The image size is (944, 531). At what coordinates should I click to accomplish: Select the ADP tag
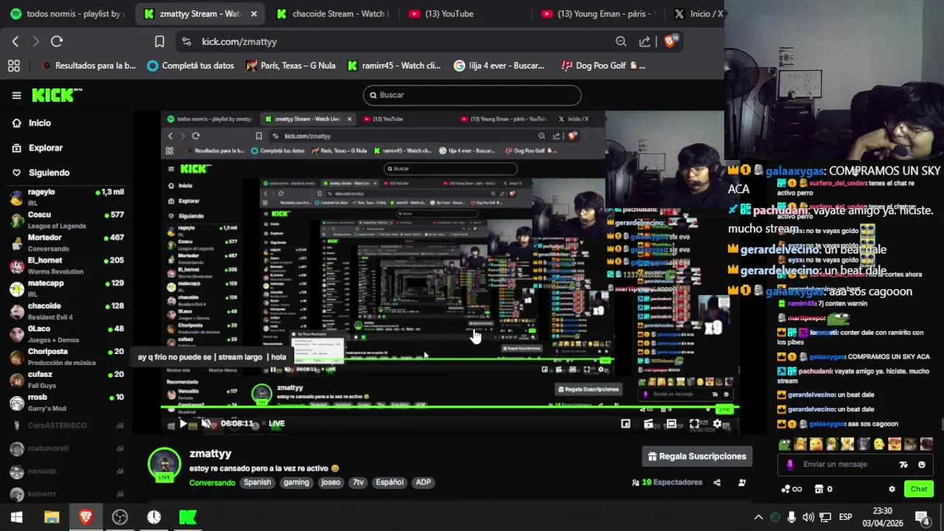point(423,482)
